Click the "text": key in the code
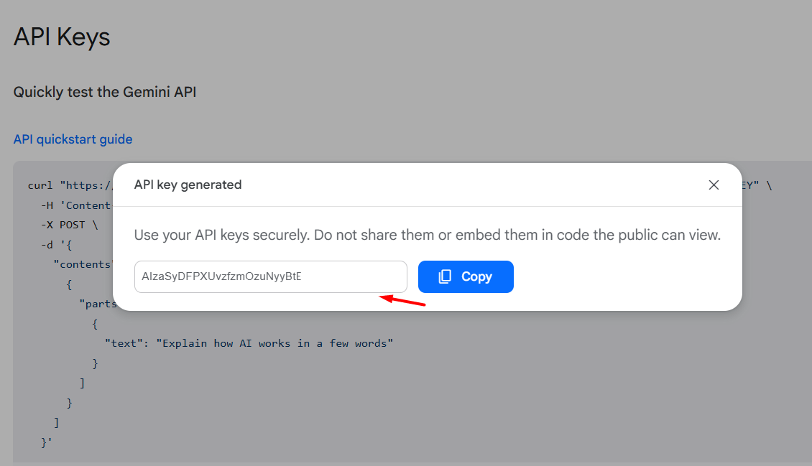The width and height of the screenshot is (812, 466). (x=127, y=343)
